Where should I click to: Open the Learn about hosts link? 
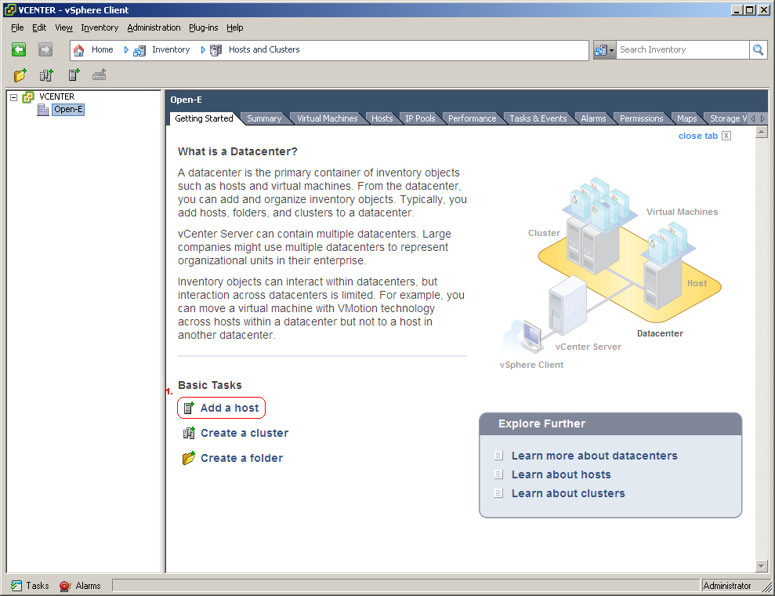tap(561, 474)
